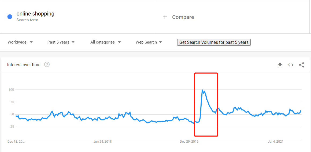Open the Worldwide region dropdown
Screen dimensions: 311x152
pos(20,42)
